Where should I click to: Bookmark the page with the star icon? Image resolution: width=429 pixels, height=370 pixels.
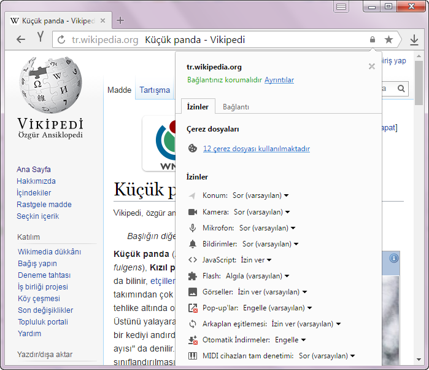(388, 40)
